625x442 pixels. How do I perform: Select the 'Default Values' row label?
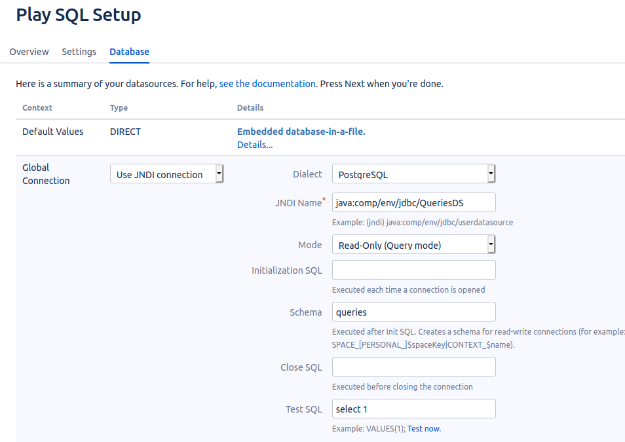pos(53,132)
